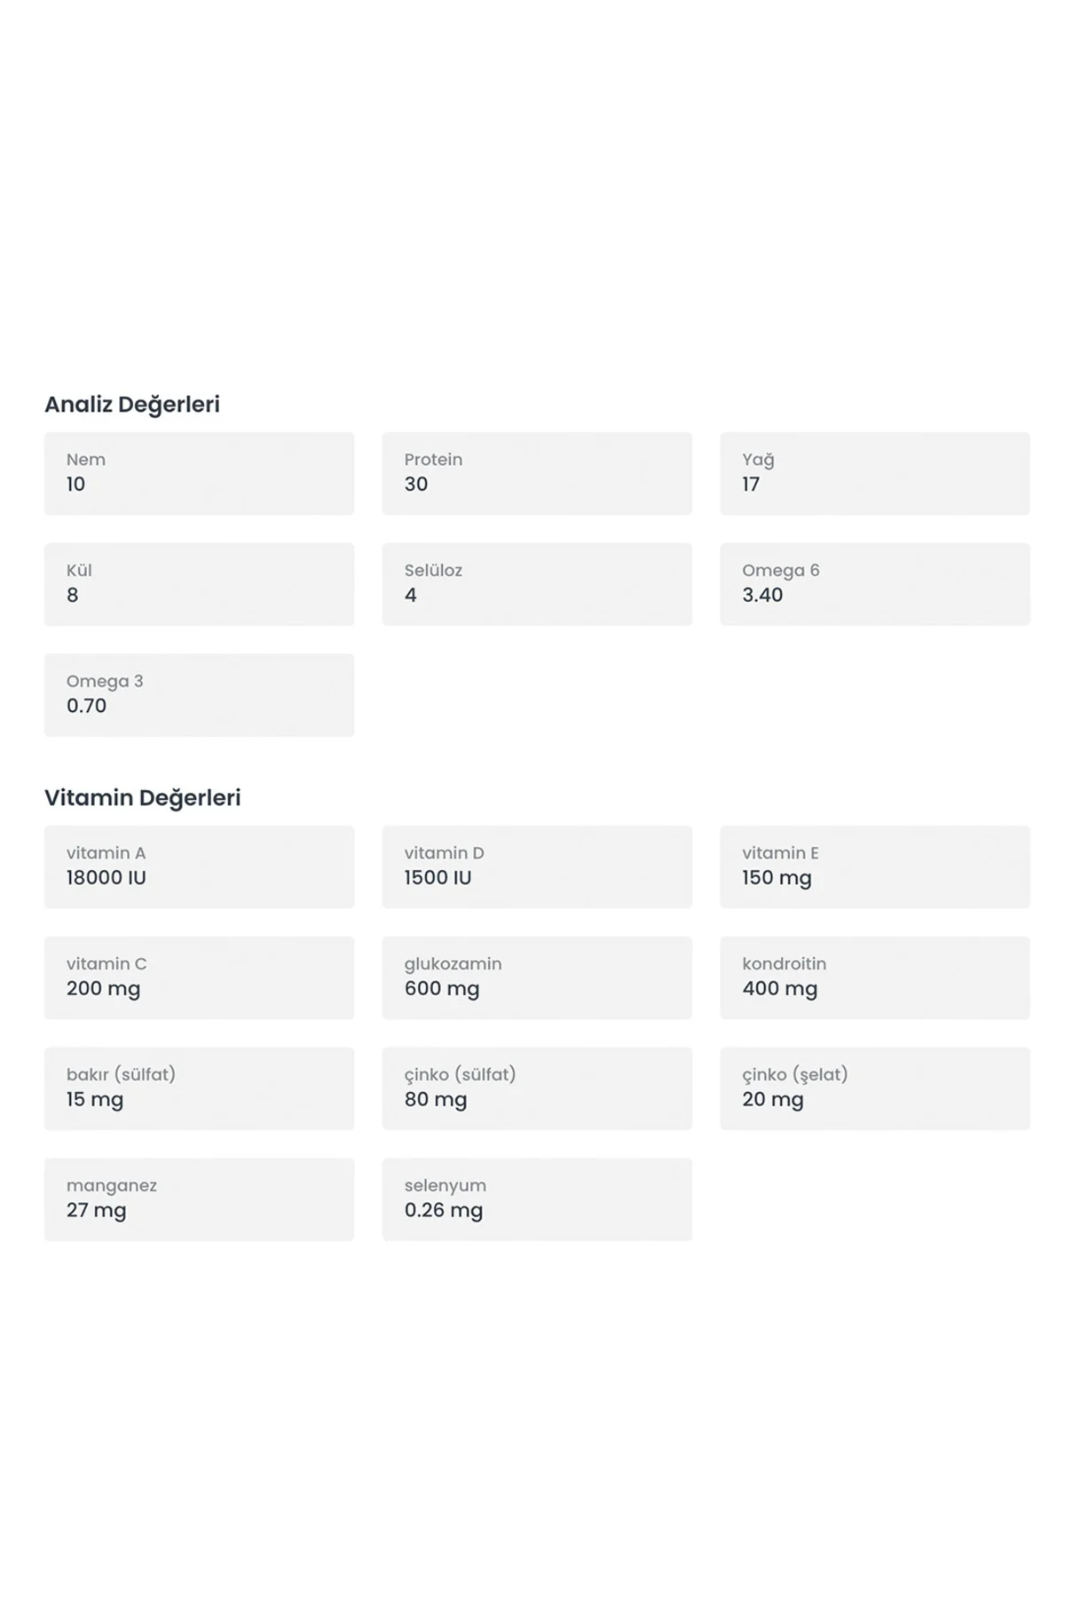Select the Nem value card

click(x=199, y=473)
